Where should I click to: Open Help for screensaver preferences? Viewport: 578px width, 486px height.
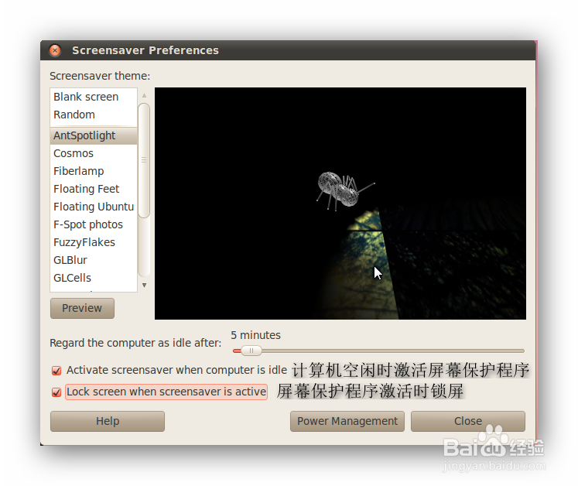point(108,421)
